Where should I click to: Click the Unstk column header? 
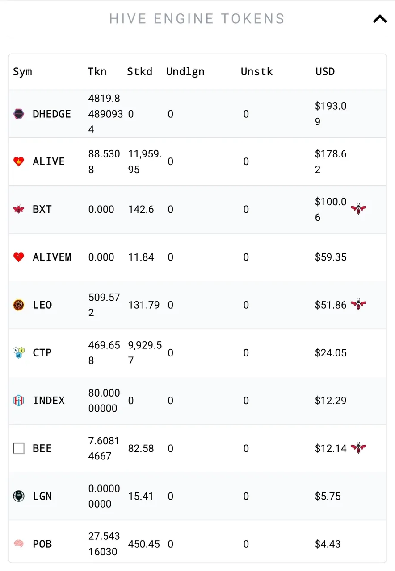pyautogui.click(x=256, y=72)
